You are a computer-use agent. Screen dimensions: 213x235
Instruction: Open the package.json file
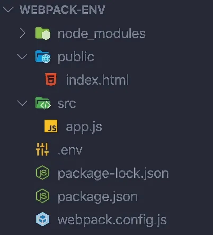(x=98, y=197)
